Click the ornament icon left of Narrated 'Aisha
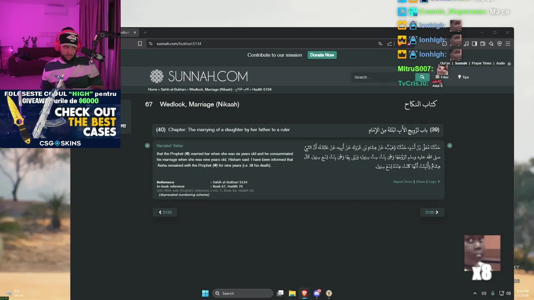 point(147,145)
